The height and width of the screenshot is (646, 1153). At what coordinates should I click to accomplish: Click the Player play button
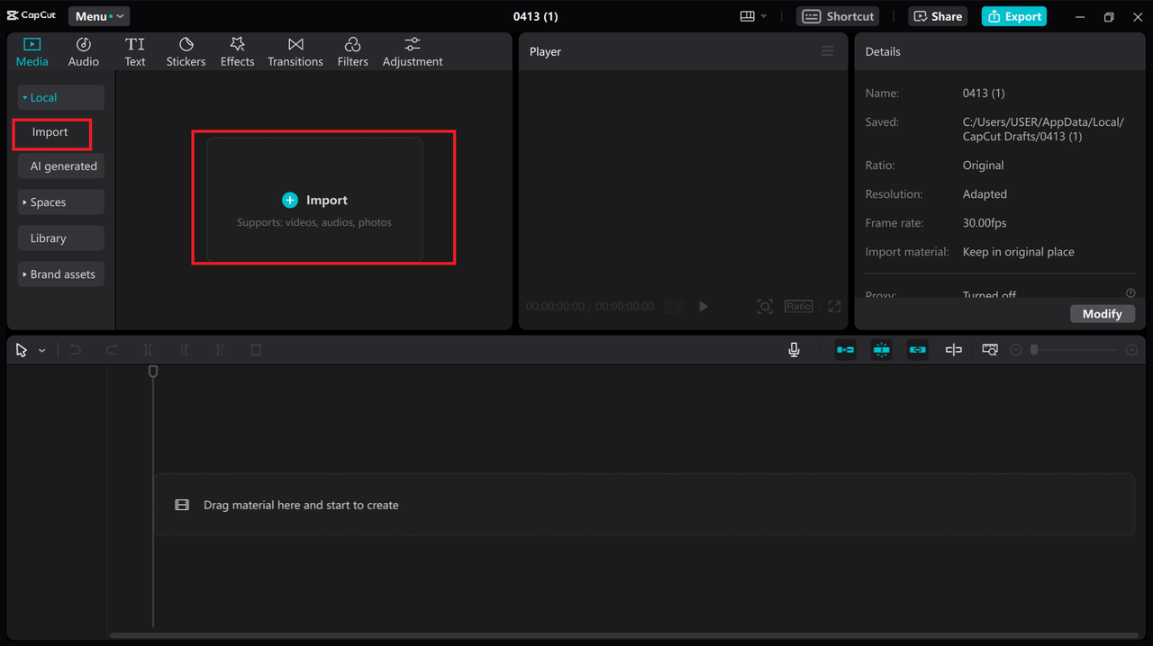point(704,307)
